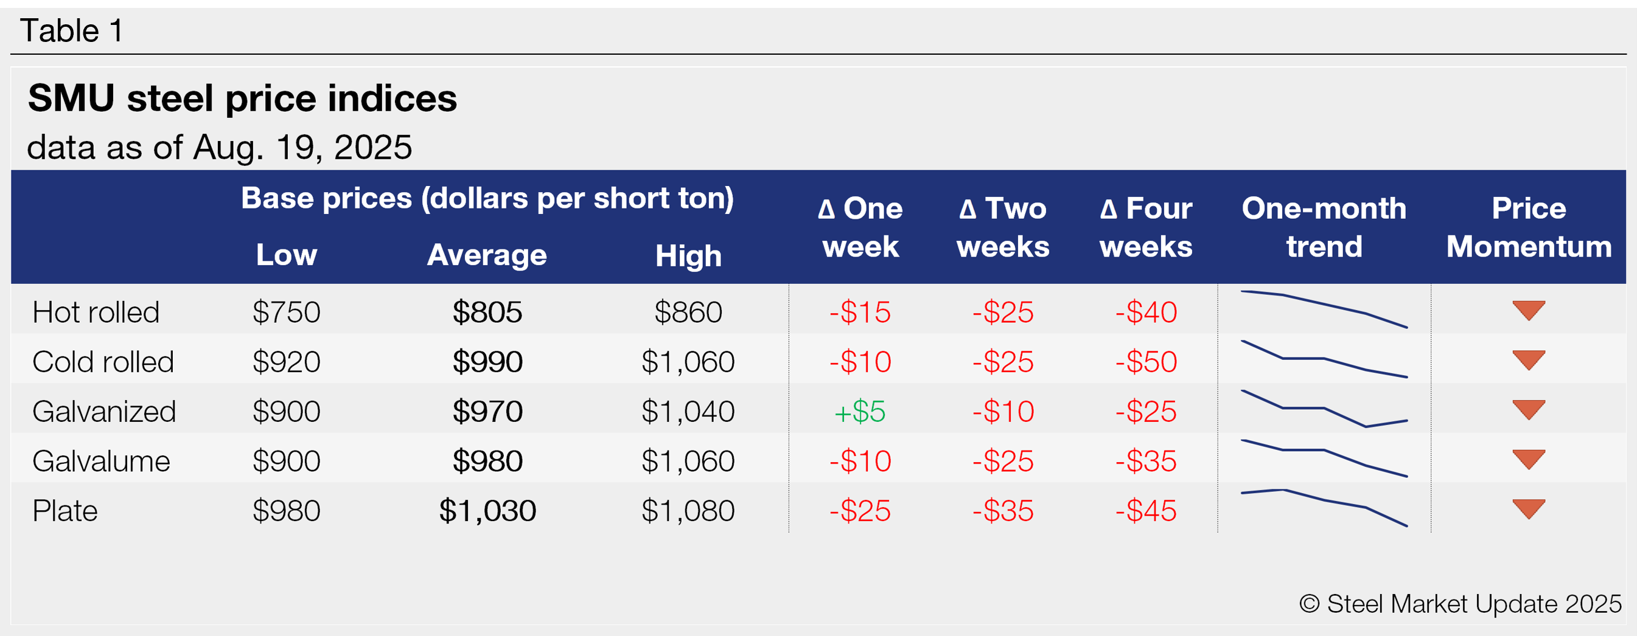Click the Cold rolled price momentum arrow
The width and height of the screenshot is (1637, 636).
1528,359
